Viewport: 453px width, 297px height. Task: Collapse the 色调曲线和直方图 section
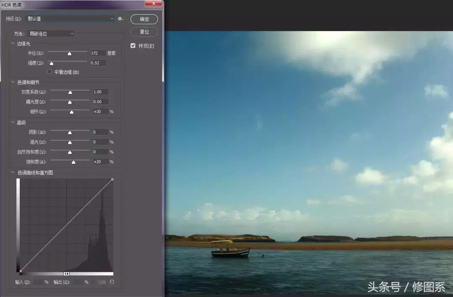click(x=13, y=172)
